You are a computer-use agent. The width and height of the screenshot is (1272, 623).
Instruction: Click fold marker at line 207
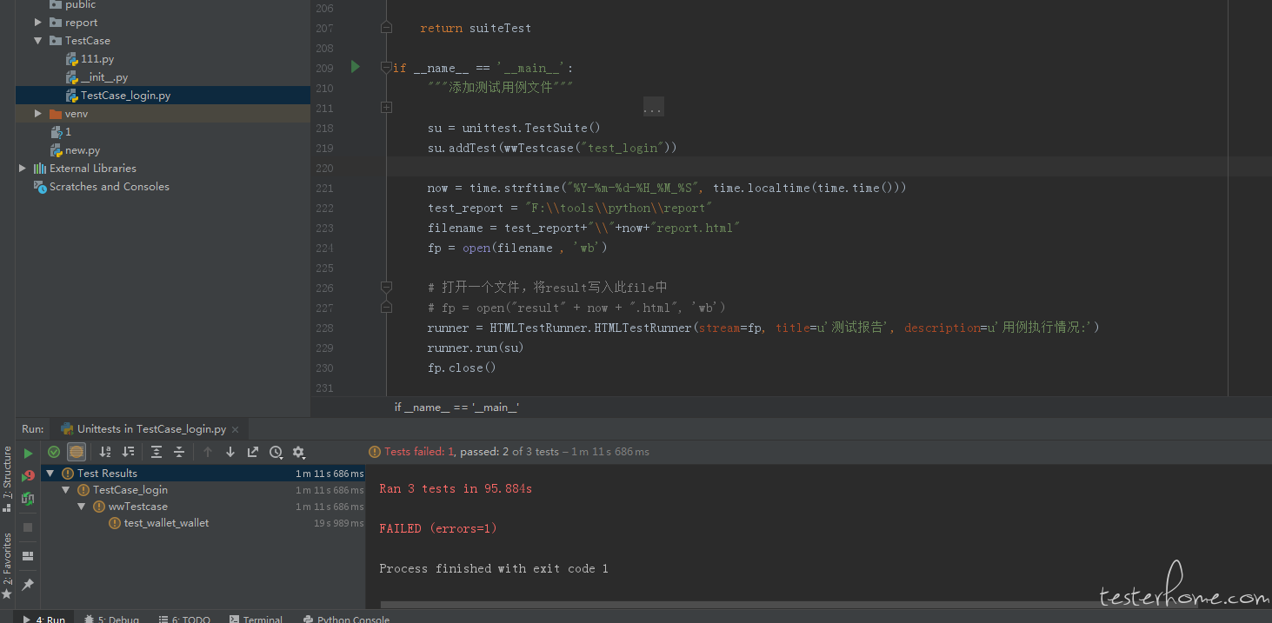[386, 28]
